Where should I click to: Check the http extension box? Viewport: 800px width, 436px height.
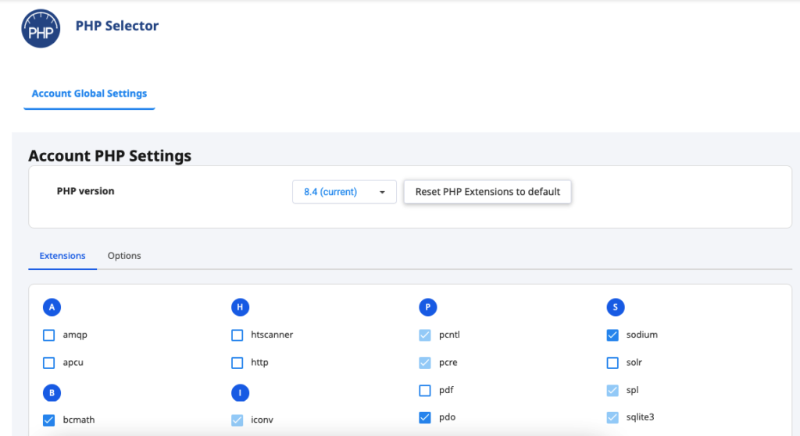point(237,363)
